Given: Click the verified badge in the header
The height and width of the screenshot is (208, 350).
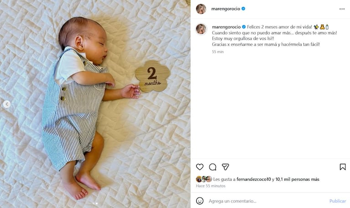Looking at the screenshot, I should pos(243,9).
